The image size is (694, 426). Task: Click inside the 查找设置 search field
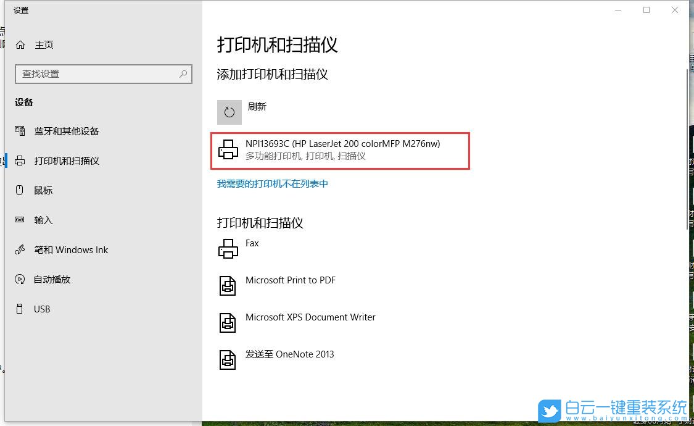click(99, 73)
